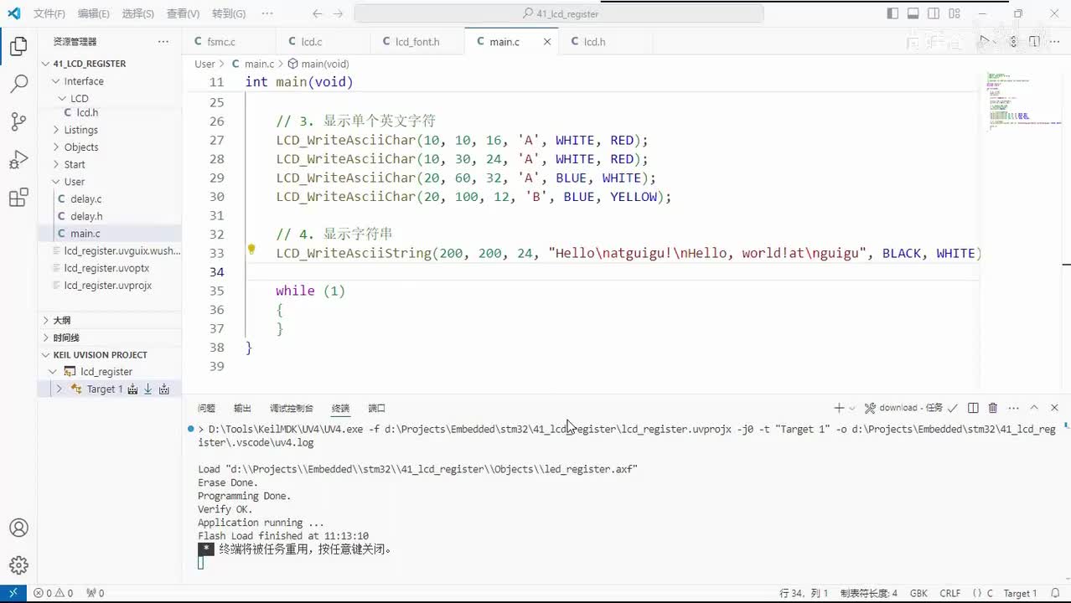Toggle the primary side bar layout icon
The image size is (1071, 603).
[x=892, y=13]
